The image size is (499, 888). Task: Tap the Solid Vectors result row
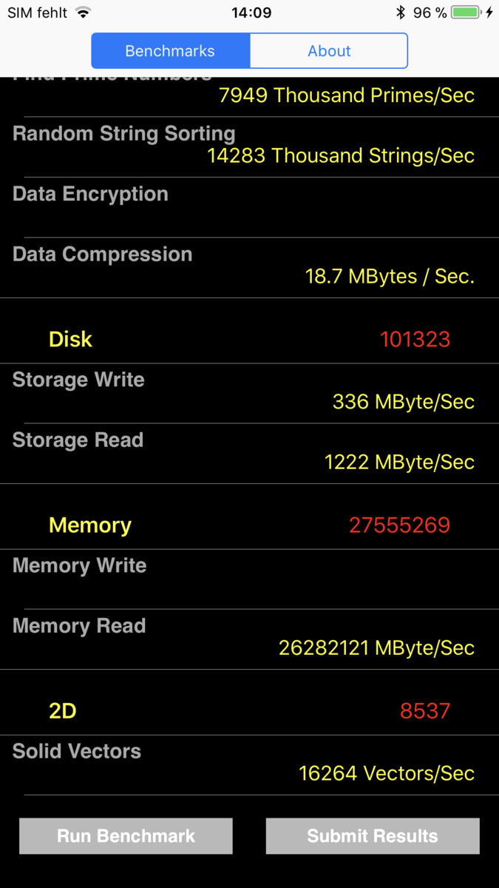point(249,764)
